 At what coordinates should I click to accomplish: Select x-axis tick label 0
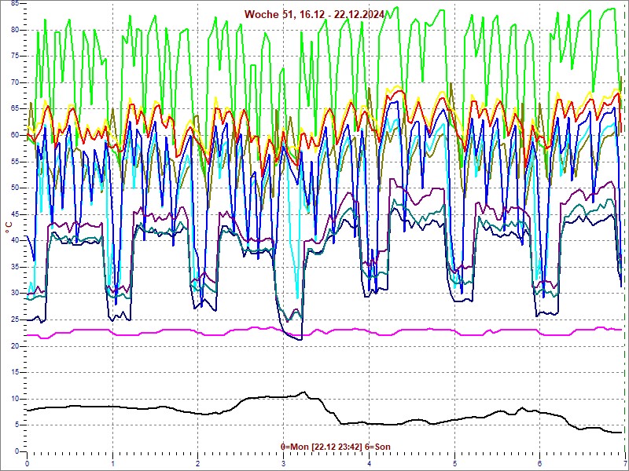(x=28, y=462)
